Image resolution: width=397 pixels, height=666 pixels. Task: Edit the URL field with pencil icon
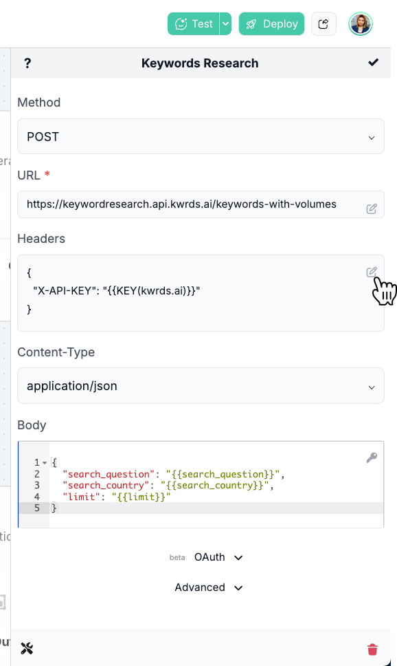click(x=372, y=208)
